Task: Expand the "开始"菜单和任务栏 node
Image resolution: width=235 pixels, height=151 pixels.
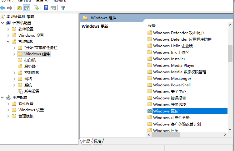Action: (14, 48)
